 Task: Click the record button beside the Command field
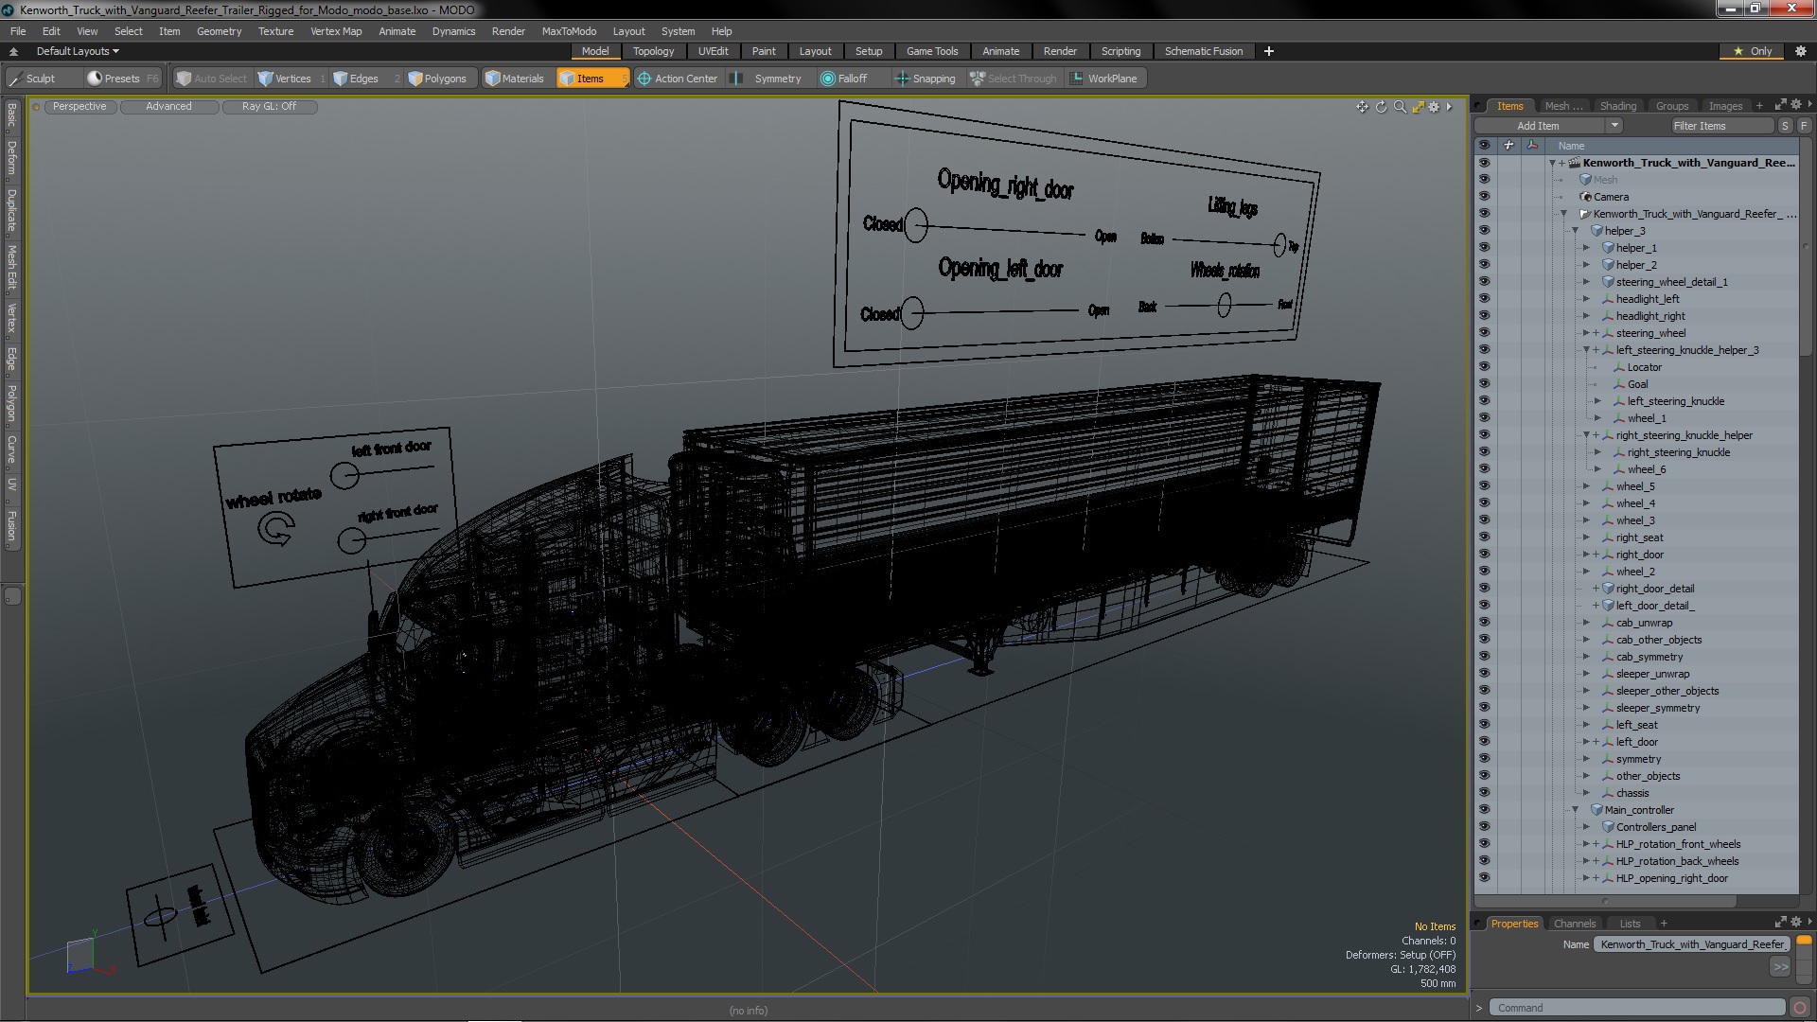click(1800, 1008)
